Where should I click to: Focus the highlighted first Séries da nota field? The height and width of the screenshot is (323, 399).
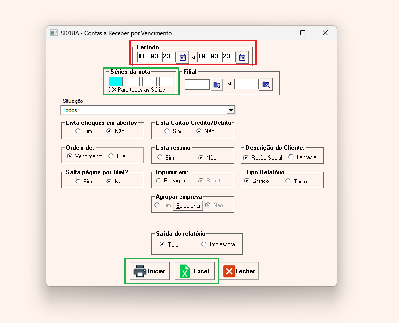coord(116,81)
